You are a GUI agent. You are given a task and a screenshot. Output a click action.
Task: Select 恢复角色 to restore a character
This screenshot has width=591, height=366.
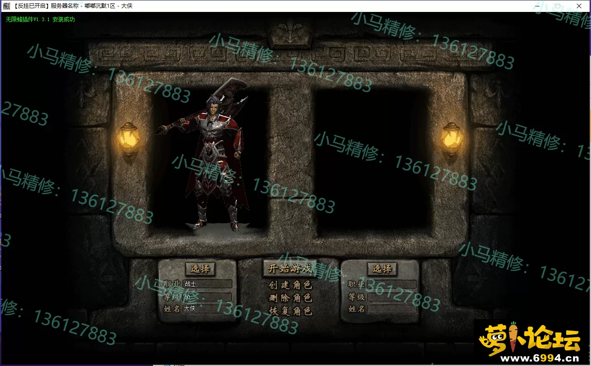tap(290, 311)
